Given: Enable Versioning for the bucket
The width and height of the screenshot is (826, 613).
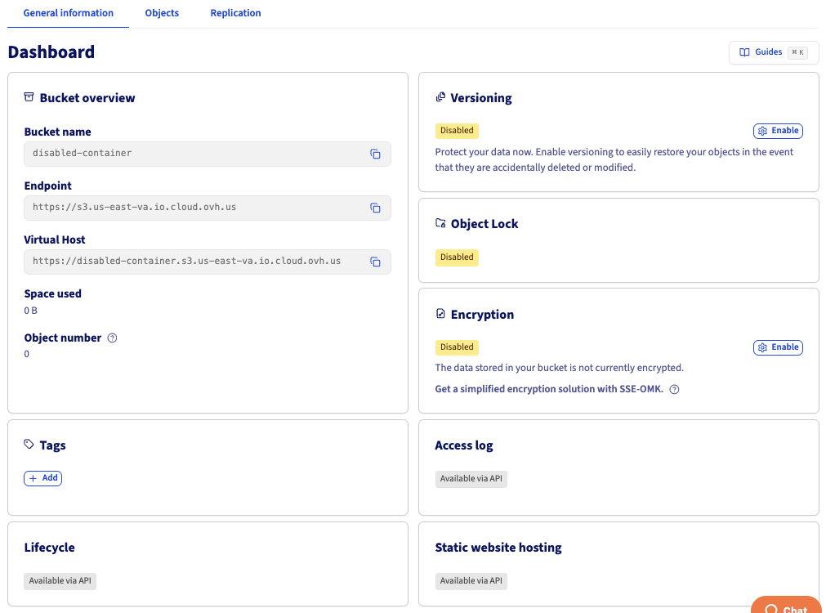Looking at the screenshot, I should (778, 131).
